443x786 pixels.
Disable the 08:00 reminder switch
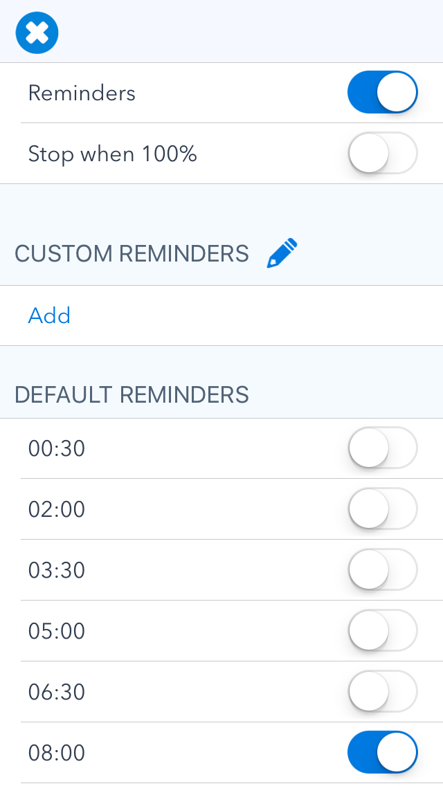click(x=382, y=753)
